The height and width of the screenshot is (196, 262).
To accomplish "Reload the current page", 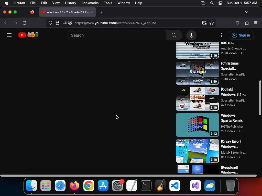I will pos(25,23).
